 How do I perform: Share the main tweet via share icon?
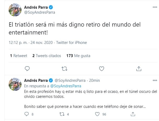[139, 69]
